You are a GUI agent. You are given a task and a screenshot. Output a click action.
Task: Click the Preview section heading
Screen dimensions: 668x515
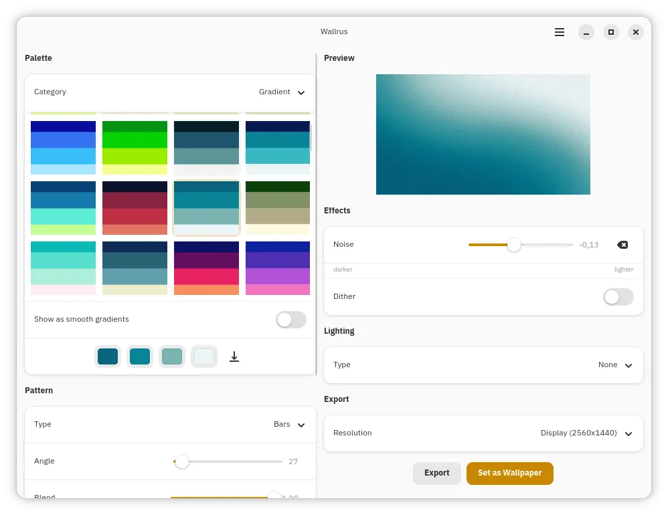(x=339, y=58)
